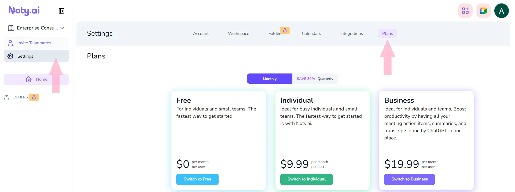The width and height of the screenshot is (515, 192).
Task: Select Monthly billing toggle
Action: point(270,79)
